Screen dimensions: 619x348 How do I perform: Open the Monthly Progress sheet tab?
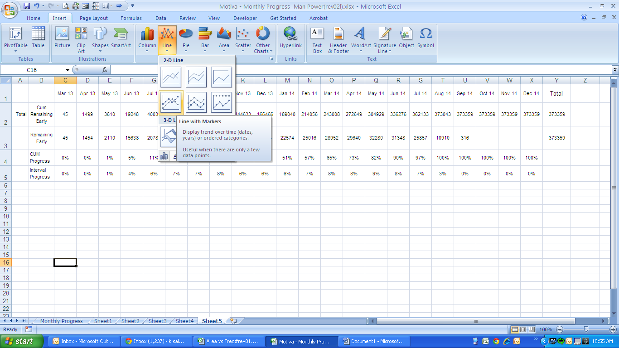coord(61,321)
